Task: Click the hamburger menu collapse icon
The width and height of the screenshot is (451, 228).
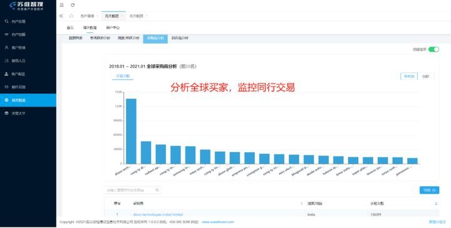Action: point(61,5)
